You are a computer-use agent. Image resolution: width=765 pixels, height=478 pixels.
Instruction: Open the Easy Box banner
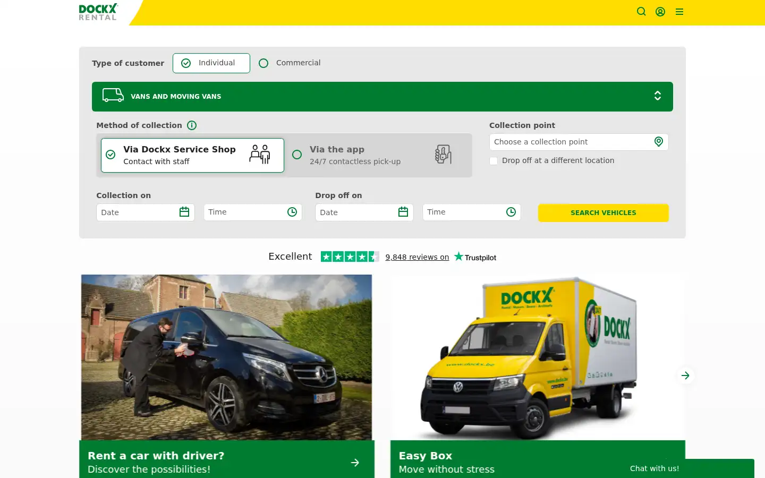tap(538, 459)
